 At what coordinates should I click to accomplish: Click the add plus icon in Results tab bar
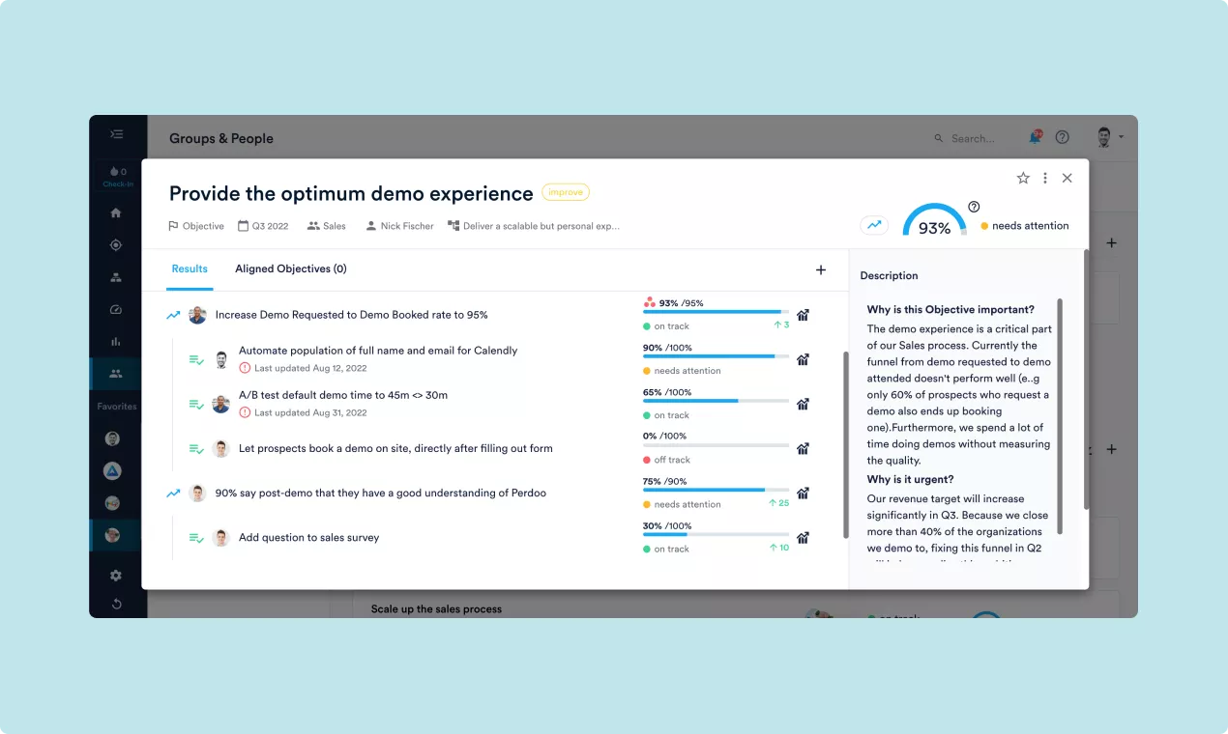point(821,270)
